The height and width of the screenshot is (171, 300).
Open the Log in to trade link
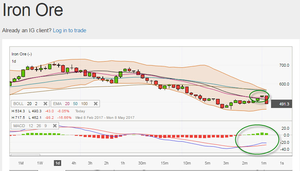click(x=69, y=30)
